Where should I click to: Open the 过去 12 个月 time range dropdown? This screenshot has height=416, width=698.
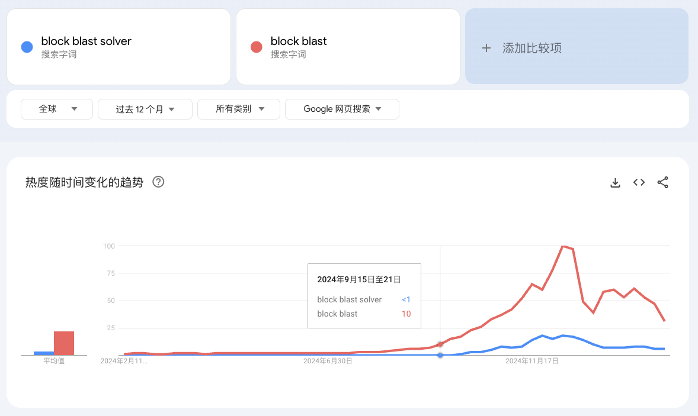point(145,109)
